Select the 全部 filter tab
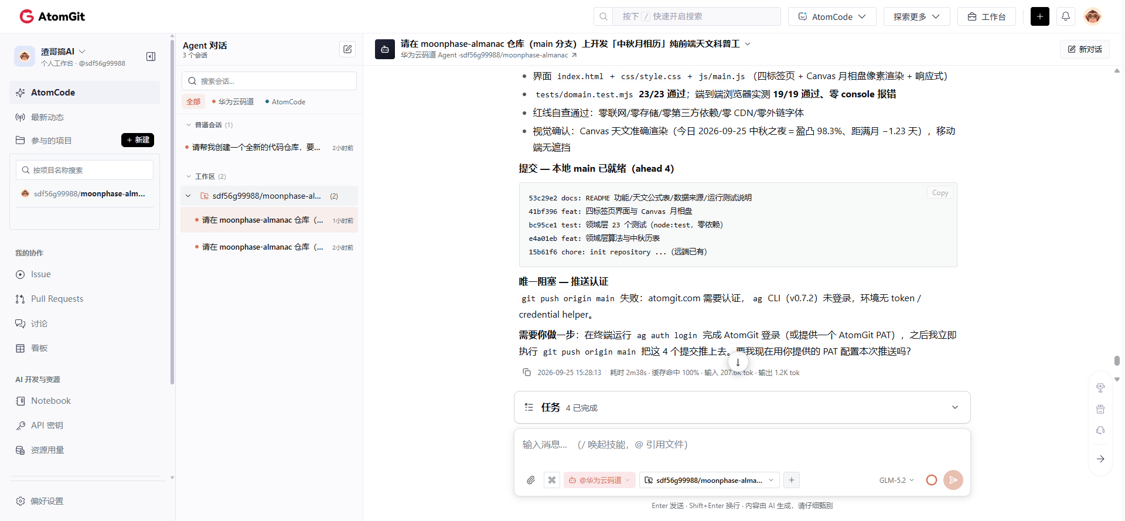The image size is (1125, 521). tap(193, 102)
